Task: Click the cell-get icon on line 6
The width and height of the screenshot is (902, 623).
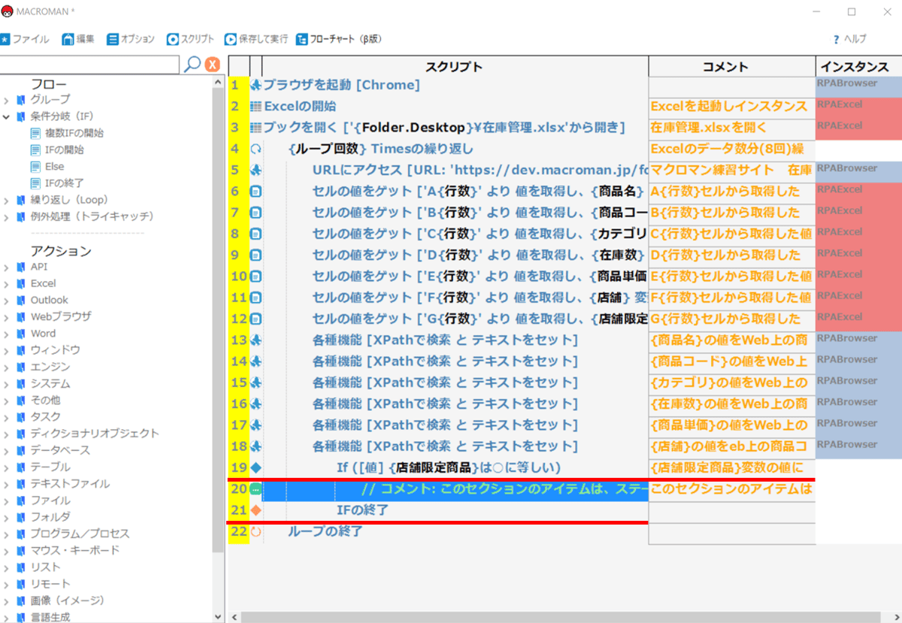Action: click(x=256, y=192)
